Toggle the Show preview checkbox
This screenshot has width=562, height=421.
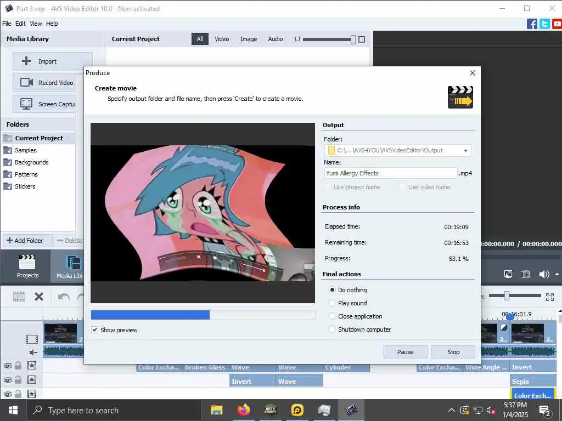(94, 329)
